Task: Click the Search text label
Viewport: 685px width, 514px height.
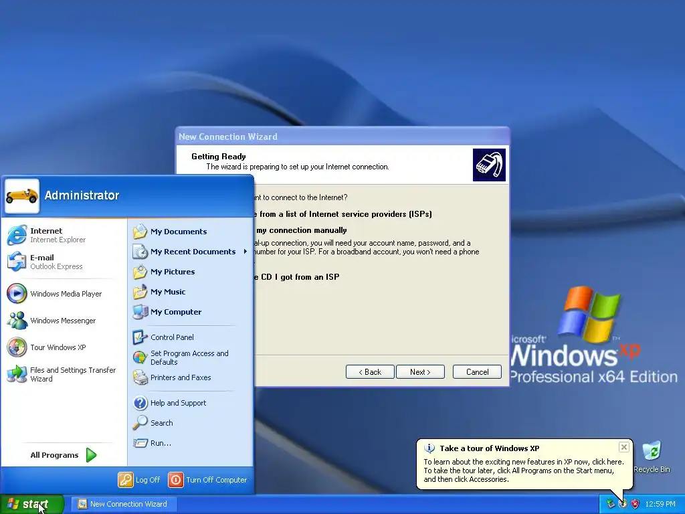Action: (162, 423)
